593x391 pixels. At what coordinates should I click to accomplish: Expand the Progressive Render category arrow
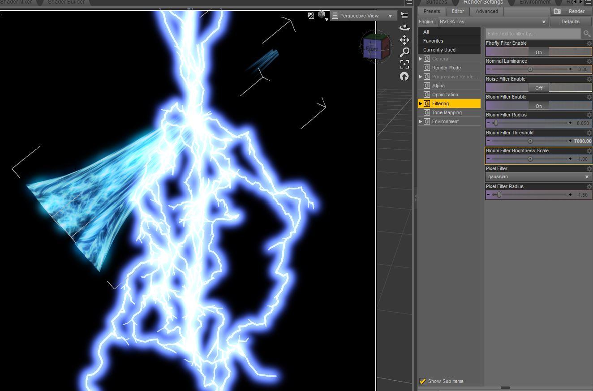pyautogui.click(x=421, y=77)
